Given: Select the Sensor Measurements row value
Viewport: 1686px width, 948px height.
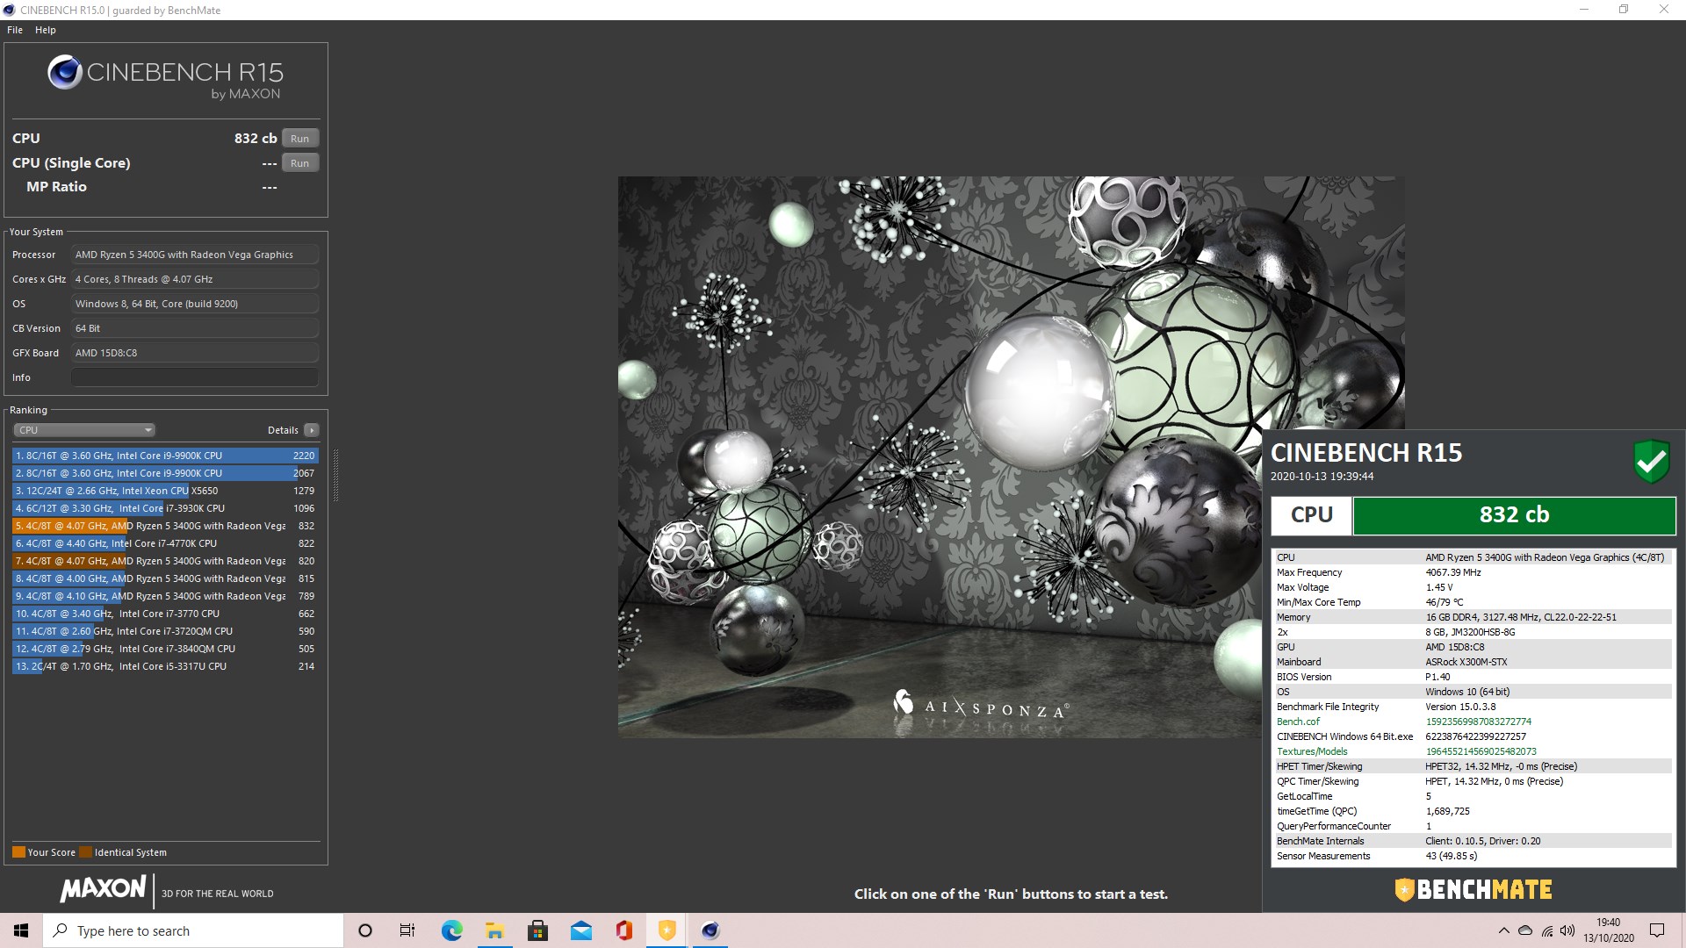Looking at the screenshot, I should pos(1451,856).
